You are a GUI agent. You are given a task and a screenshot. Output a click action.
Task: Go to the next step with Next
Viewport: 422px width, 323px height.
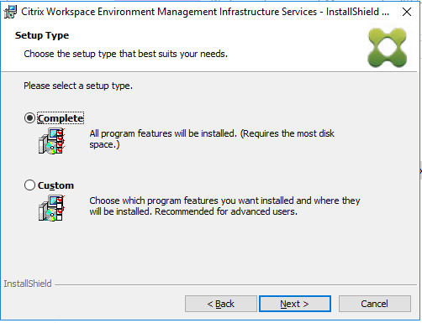[x=295, y=304]
